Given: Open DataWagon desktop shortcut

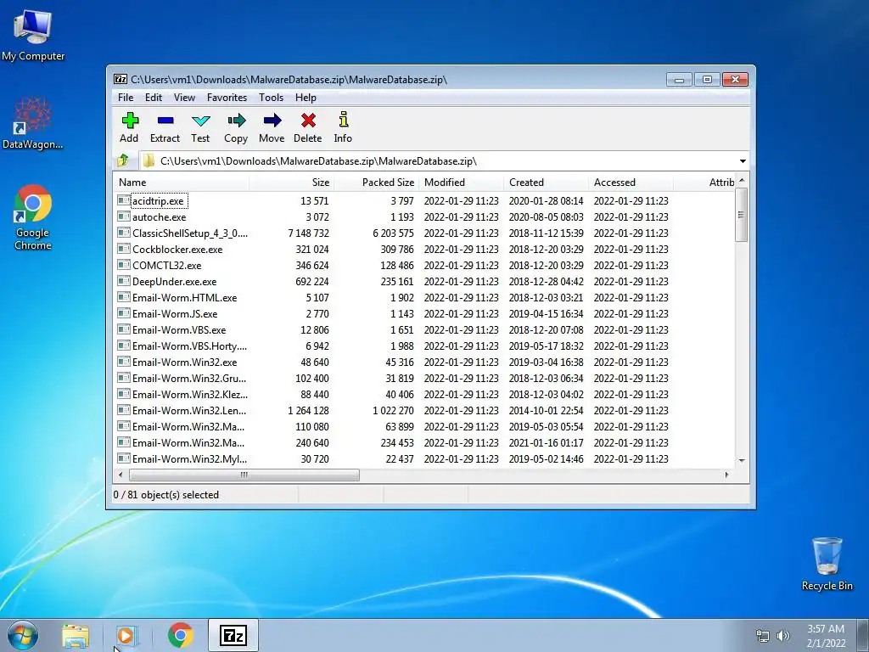Looking at the screenshot, I should (33, 123).
